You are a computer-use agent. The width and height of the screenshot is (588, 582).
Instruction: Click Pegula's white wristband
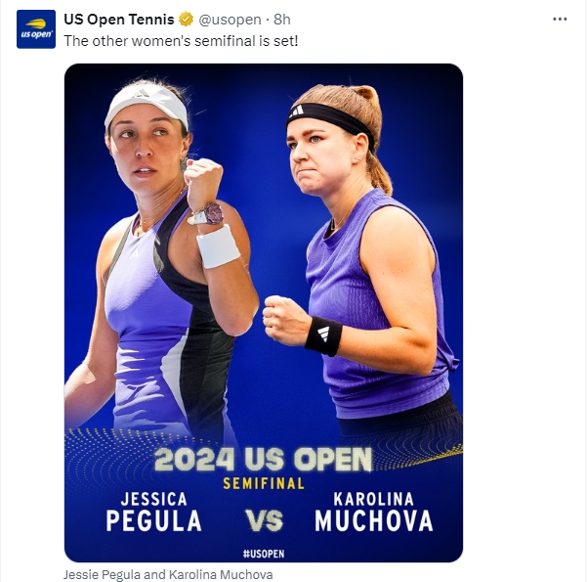click(x=218, y=246)
